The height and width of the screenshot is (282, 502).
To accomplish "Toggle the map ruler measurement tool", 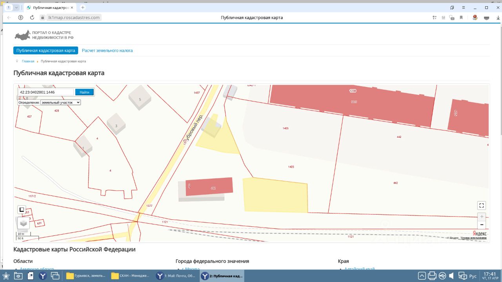I will click(x=22, y=210).
